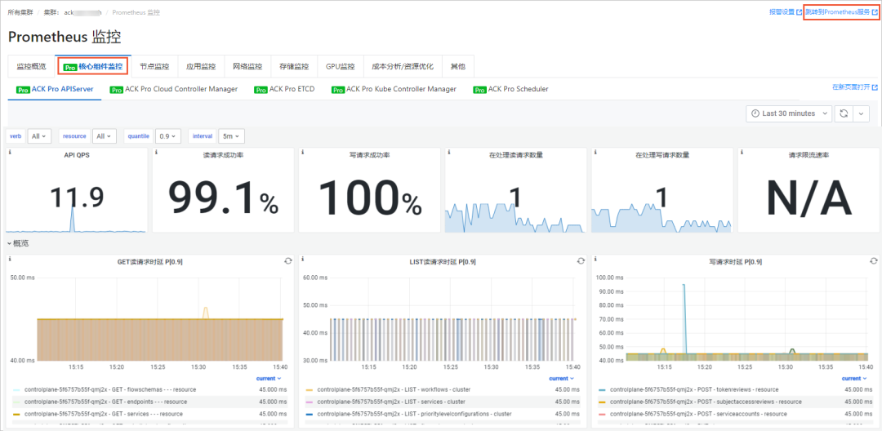Viewport: 882px width, 431px height.
Task: Click info icon on 请求限流速率 panel
Action: (742, 153)
